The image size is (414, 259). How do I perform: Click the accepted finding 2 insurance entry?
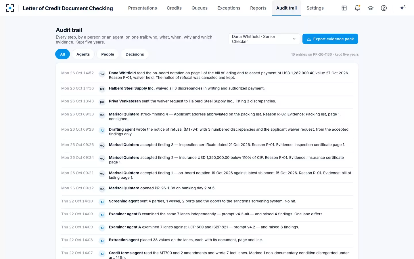click(207, 160)
